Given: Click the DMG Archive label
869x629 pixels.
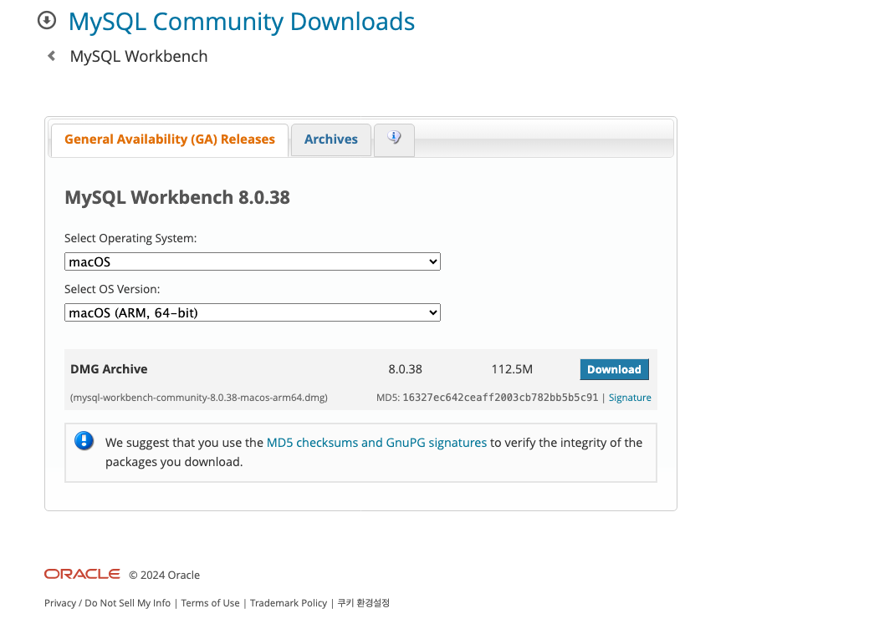Looking at the screenshot, I should pos(109,369).
